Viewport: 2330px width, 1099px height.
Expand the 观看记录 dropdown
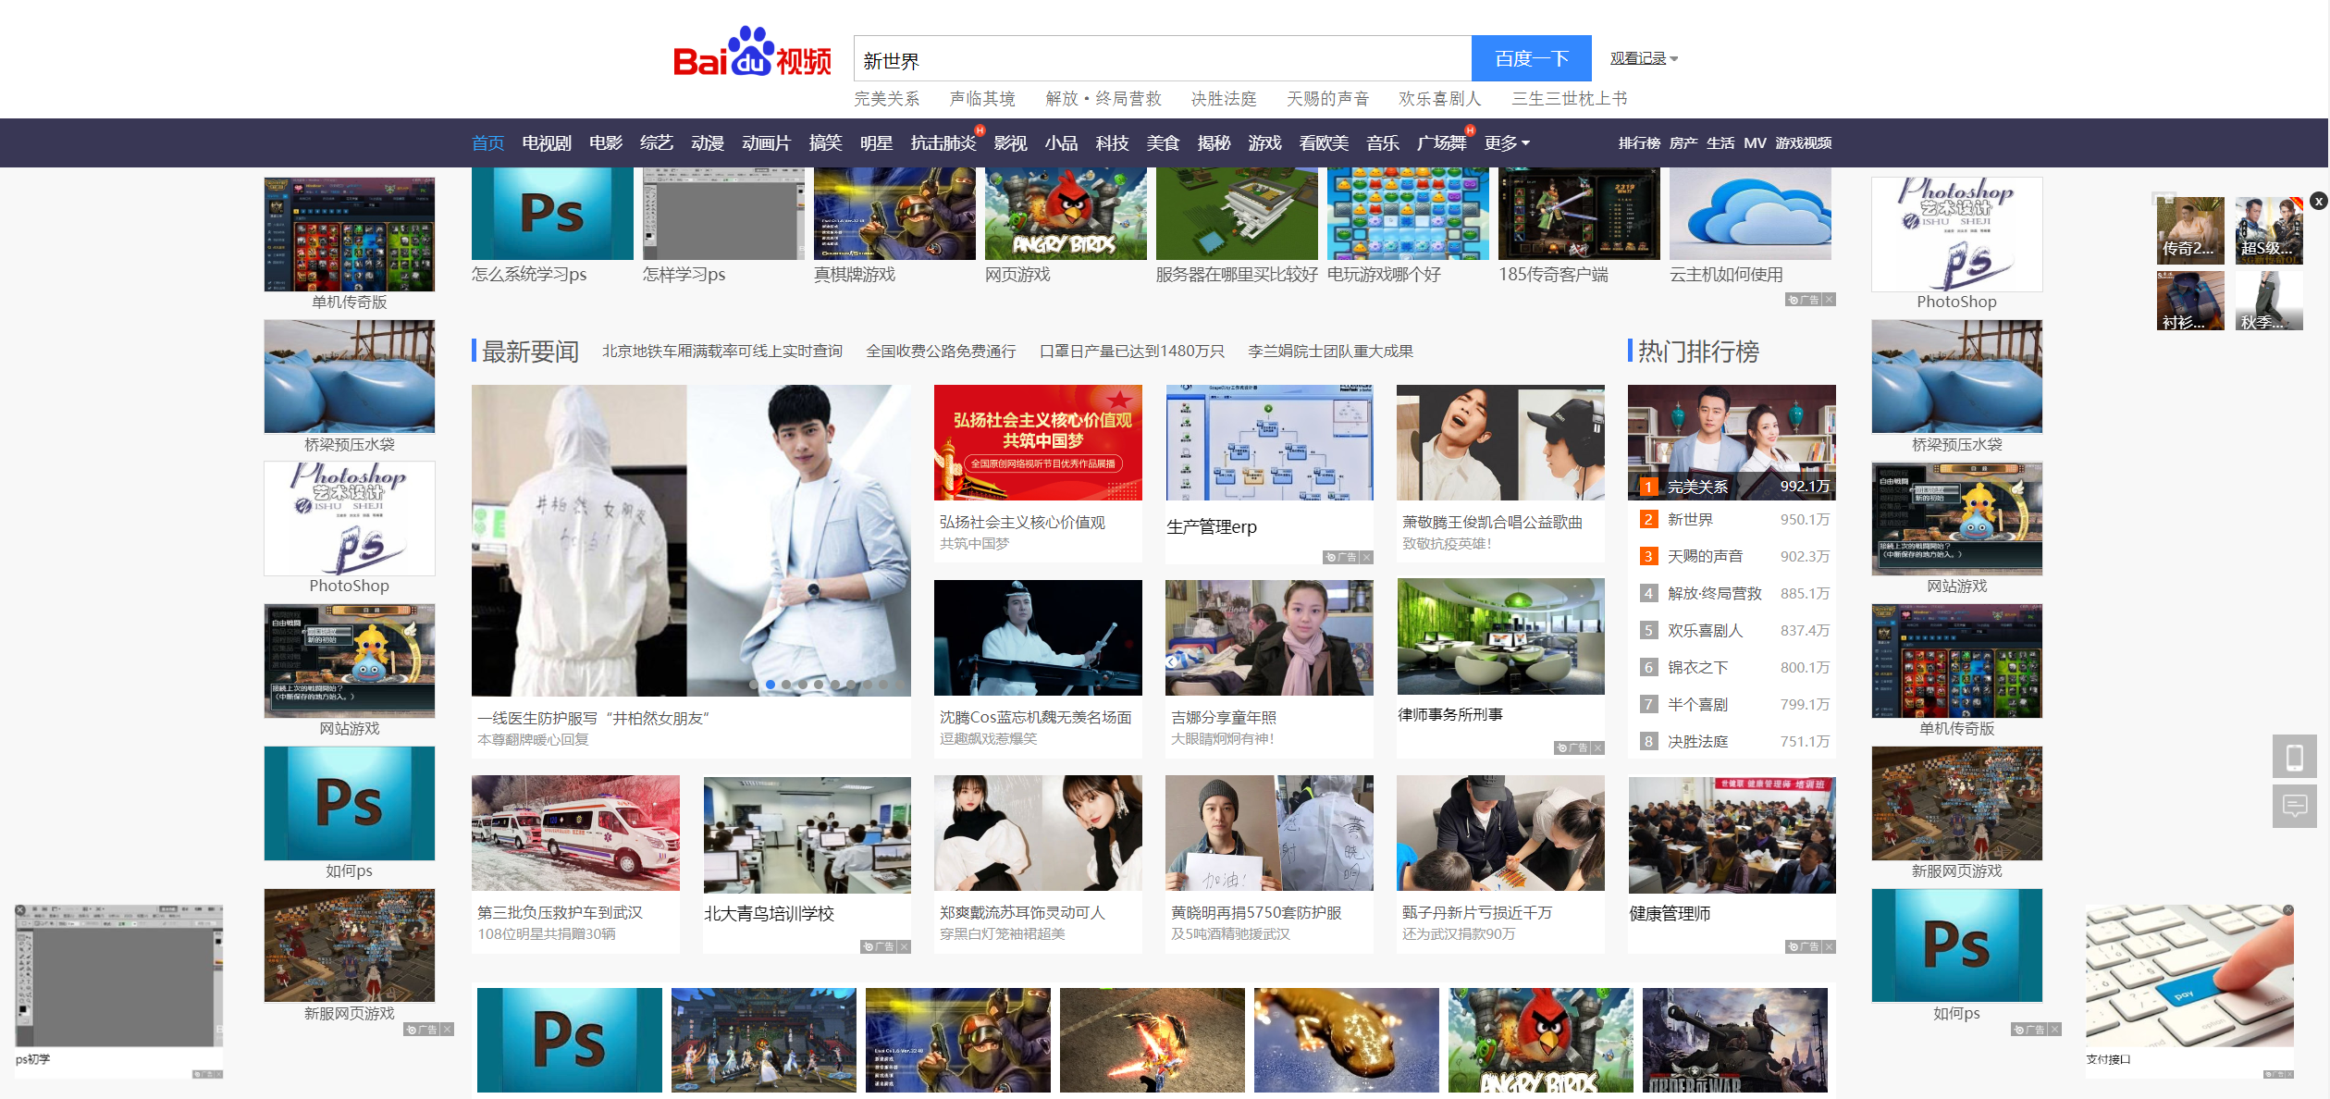point(1644,58)
